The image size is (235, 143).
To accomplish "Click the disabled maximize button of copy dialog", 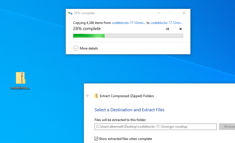I will pyautogui.click(x=171, y=13).
